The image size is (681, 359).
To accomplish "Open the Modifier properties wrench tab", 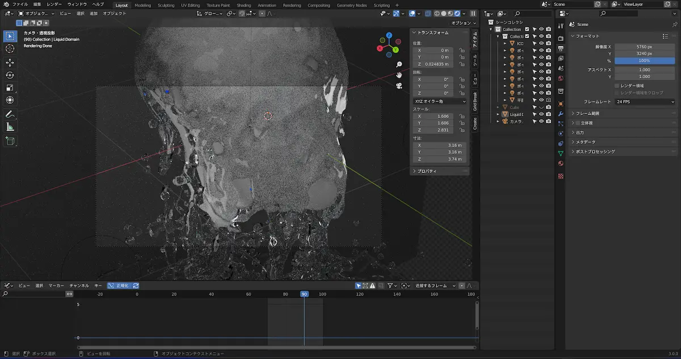I will click(x=561, y=114).
